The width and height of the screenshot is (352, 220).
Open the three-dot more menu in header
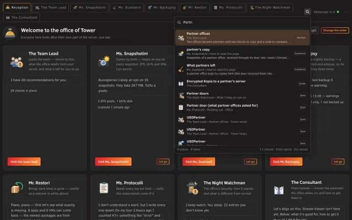pos(345,12)
